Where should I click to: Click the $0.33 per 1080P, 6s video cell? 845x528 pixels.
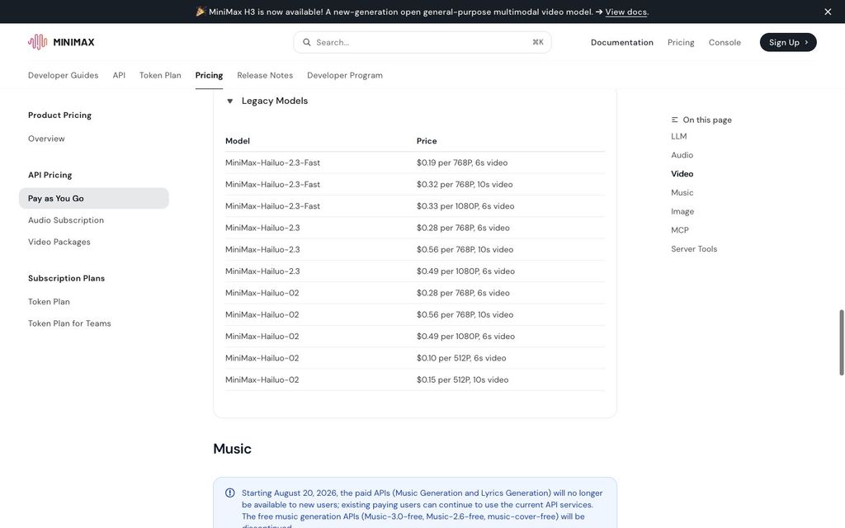[465, 205]
